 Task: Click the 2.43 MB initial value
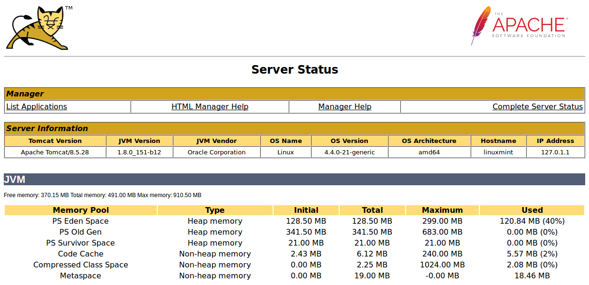(306, 254)
